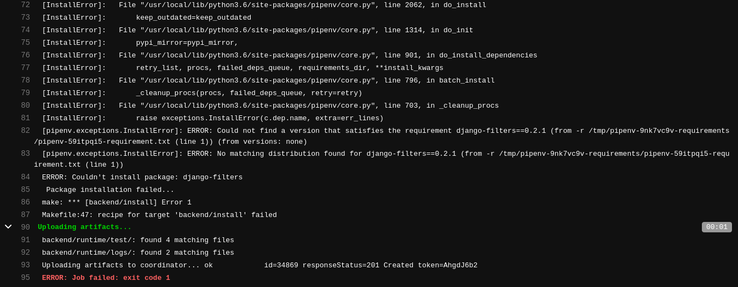Click the 00:01 duration badge
The height and width of the screenshot is (287, 738).
point(716,227)
